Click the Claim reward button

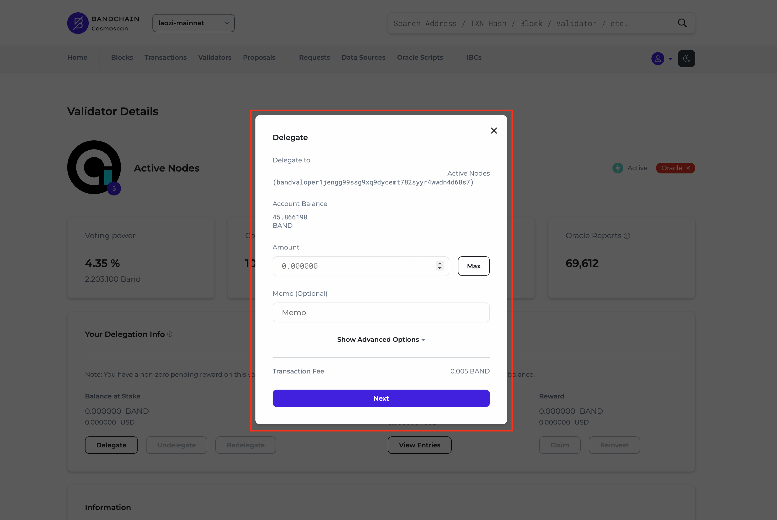tap(560, 445)
